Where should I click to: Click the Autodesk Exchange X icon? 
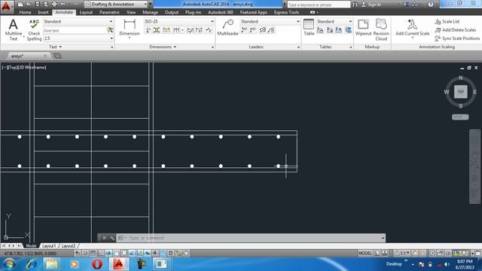(406, 5)
